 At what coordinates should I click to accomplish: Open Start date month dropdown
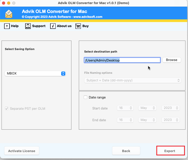click(147, 108)
